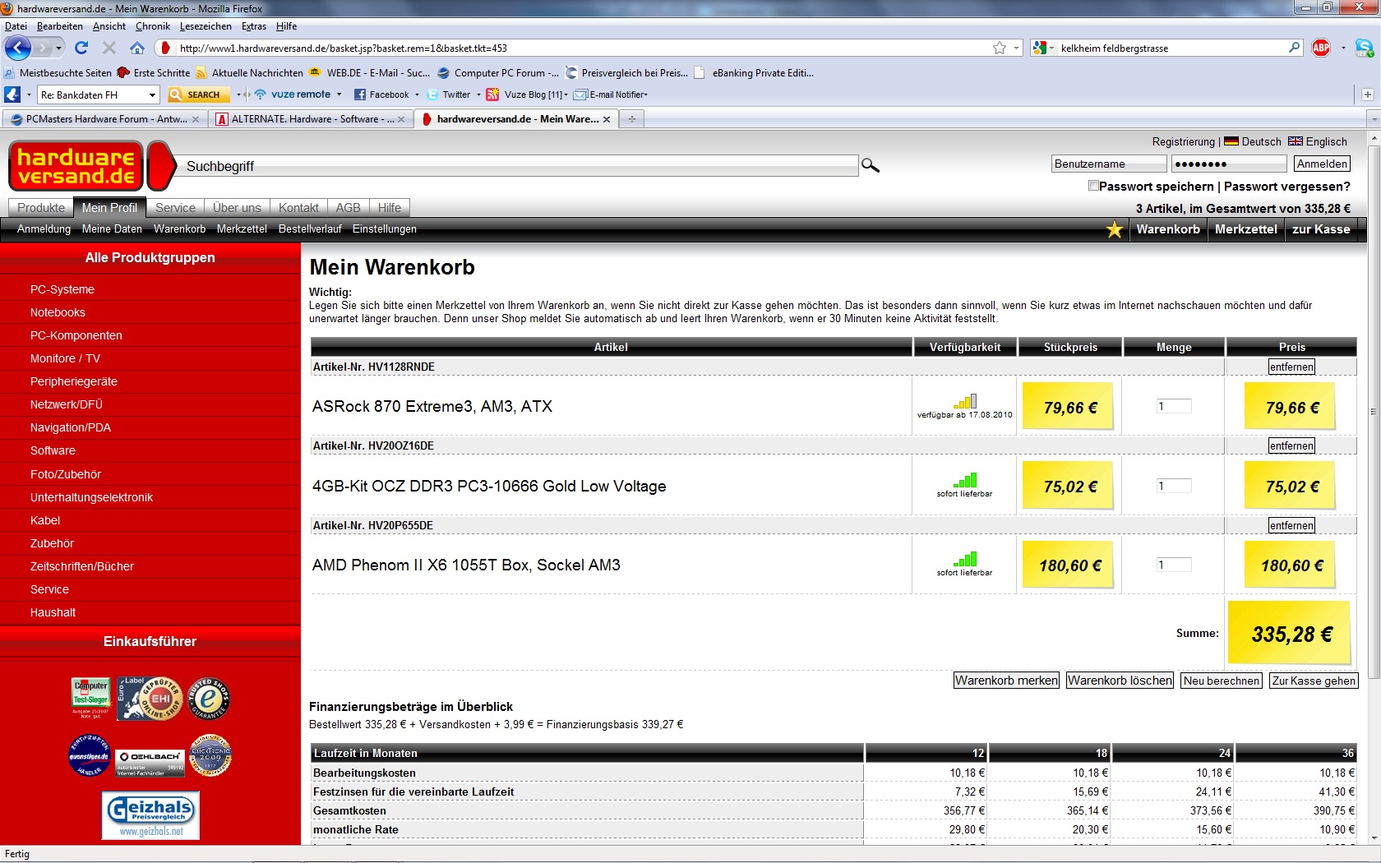Click the Oehlbach badge
This screenshot has height=863, width=1381.
(150, 763)
